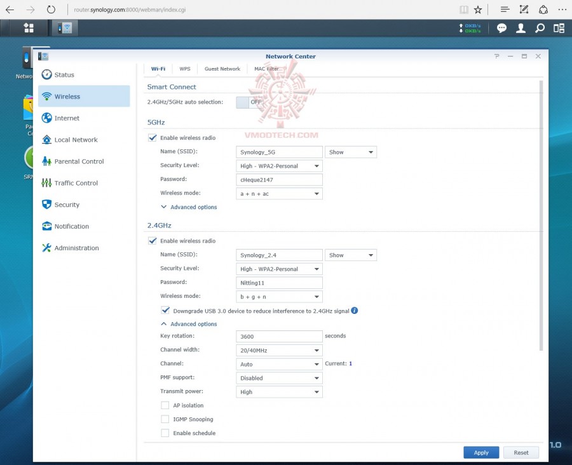
Task: Open the Status section
Action: (84, 75)
